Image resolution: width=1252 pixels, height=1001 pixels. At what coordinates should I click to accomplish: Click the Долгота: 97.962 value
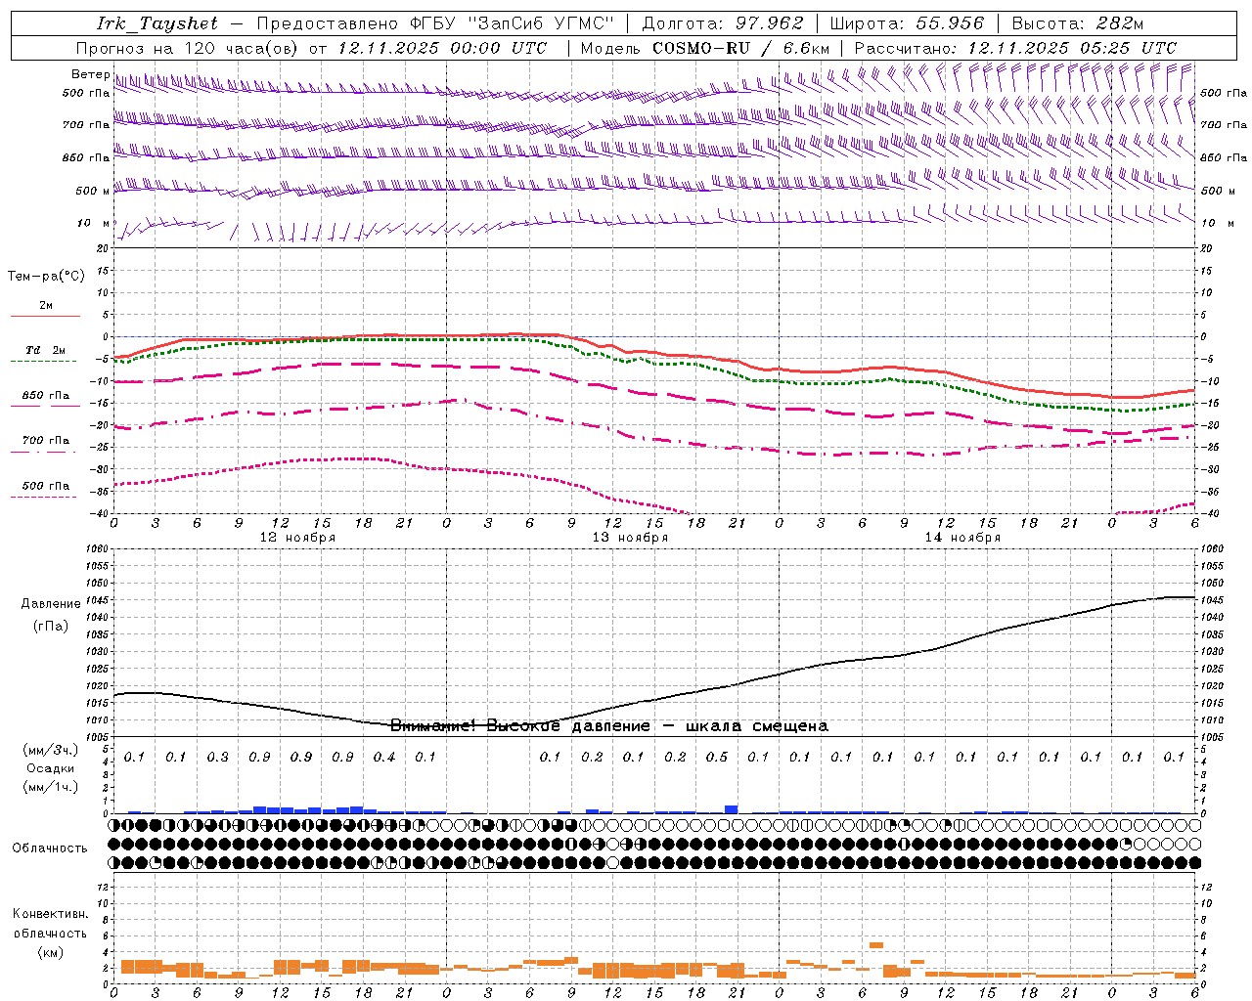[723, 23]
